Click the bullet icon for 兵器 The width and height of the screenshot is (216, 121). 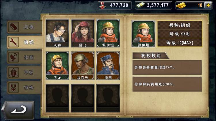click(14, 27)
